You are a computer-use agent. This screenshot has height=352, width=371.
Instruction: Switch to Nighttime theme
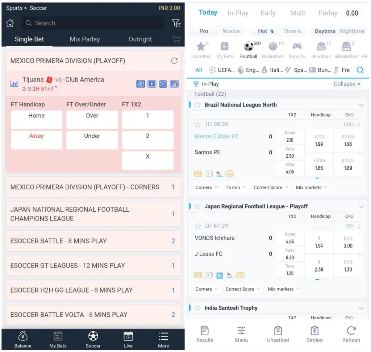[352, 31]
